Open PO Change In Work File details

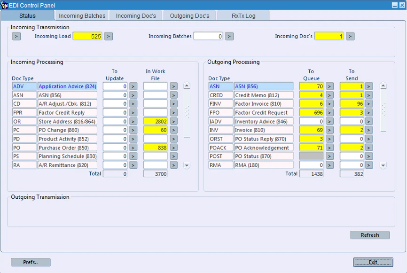pyautogui.click(x=173, y=130)
